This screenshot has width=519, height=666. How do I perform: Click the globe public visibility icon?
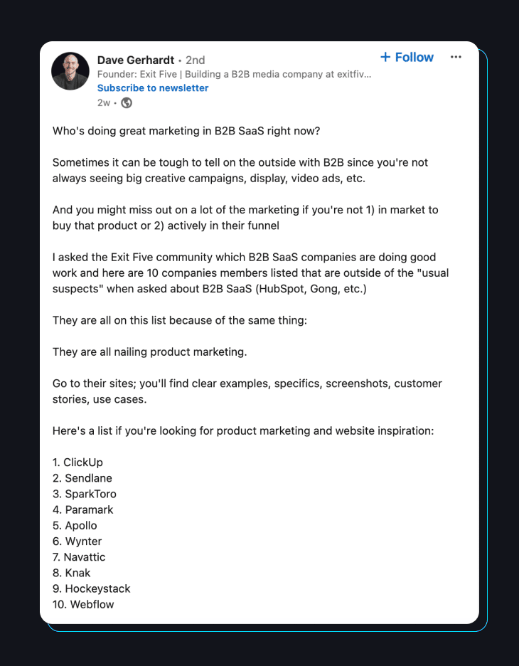(127, 102)
